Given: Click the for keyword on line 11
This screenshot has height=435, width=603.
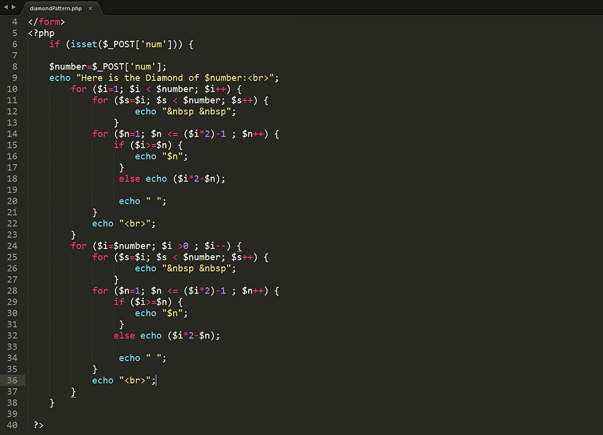Looking at the screenshot, I should pos(100,100).
